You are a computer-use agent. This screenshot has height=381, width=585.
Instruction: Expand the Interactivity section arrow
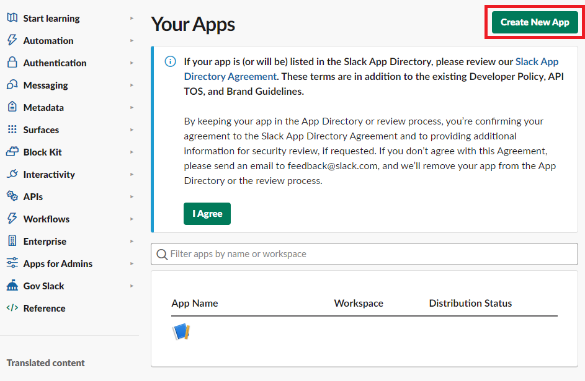click(x=132, y=175)
